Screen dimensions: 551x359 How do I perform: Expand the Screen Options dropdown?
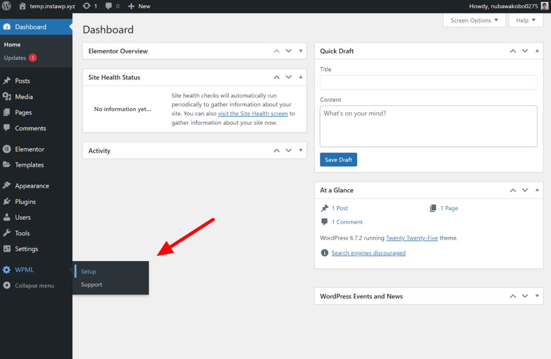coord(474,20)
